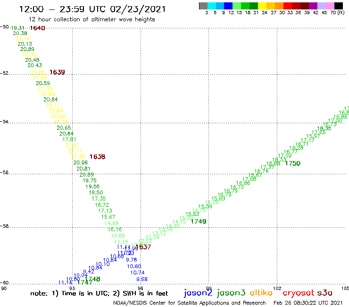Click the blue wave height value 9.68
349x307 pixels.
tap(142, 279)
